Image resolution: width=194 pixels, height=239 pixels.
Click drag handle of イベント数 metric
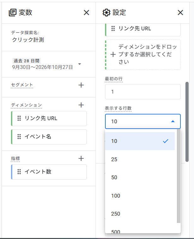(x=19, y=172)
